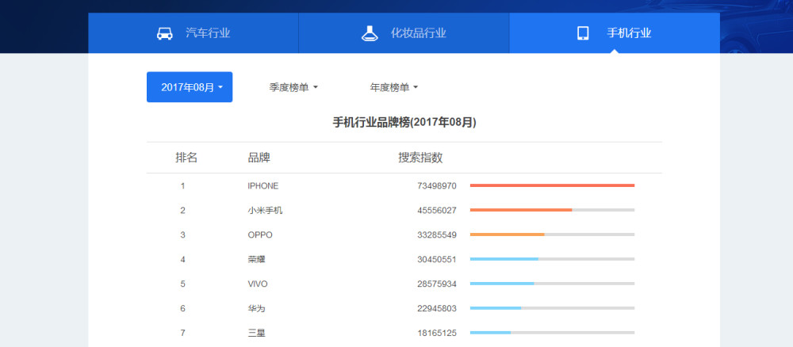The image size is (793, 347).
Task: Click the 三星 index progress bar
Action: [x=552, y=333]
